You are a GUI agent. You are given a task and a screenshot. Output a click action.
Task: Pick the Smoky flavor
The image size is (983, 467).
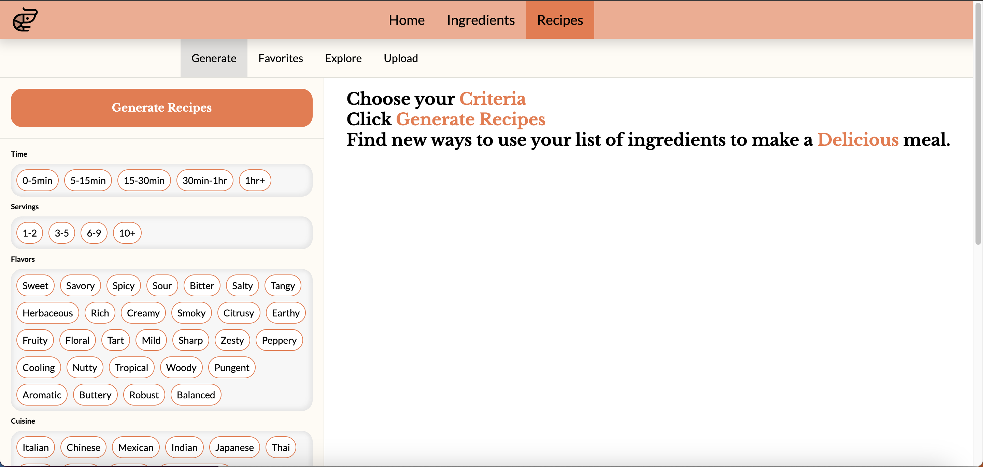(x=191, y=313)
